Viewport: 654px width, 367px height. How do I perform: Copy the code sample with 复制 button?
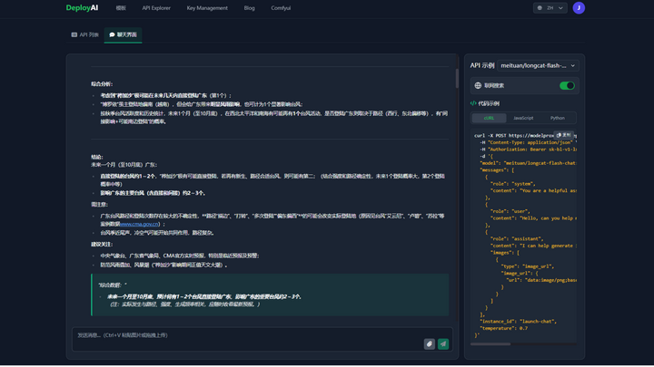point(563,135)
